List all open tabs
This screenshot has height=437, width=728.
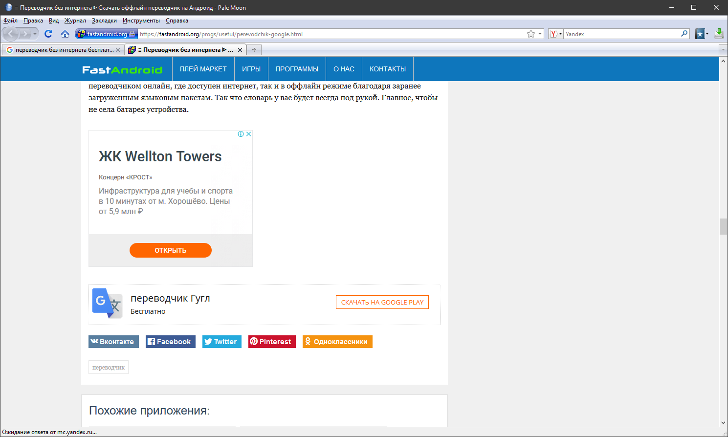click(723, 49)
